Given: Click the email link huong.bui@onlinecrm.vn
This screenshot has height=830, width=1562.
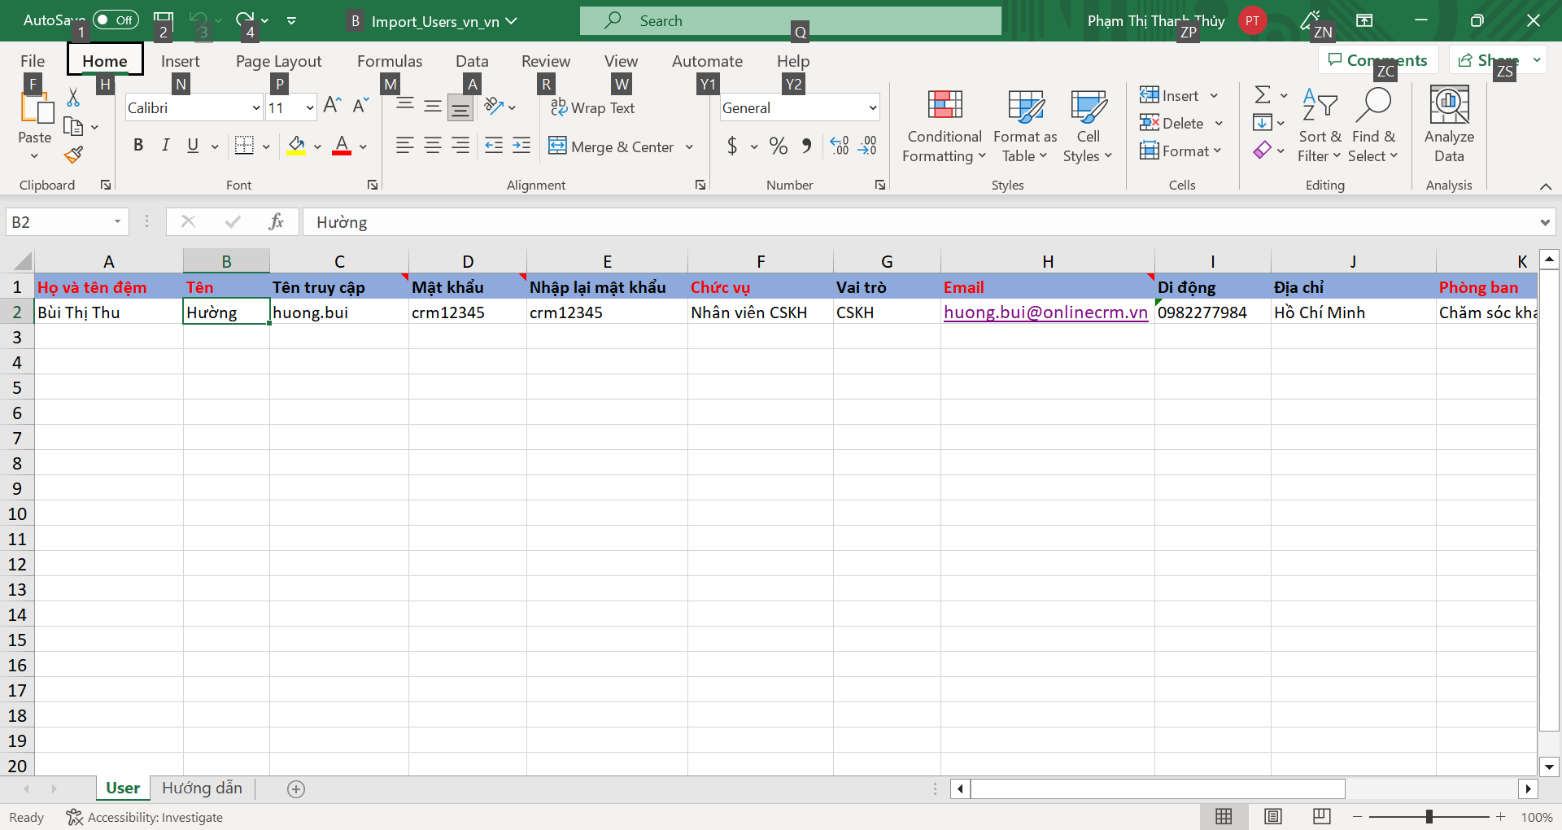Looking at the screenshot, I should (x=1045, y=312).
